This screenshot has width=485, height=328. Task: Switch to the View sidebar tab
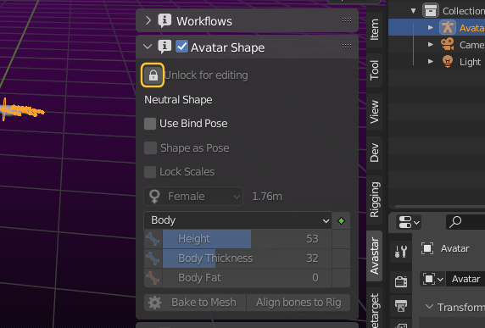(x=374, y=112)
